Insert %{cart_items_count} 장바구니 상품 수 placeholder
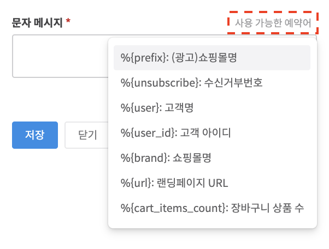 click(x=212, y=208)
